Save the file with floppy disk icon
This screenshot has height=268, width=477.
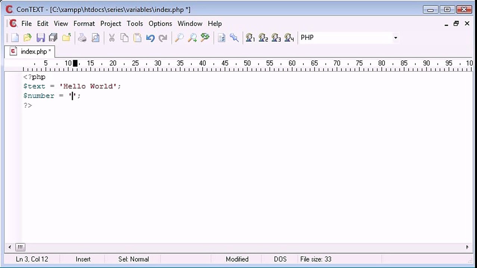41,38
